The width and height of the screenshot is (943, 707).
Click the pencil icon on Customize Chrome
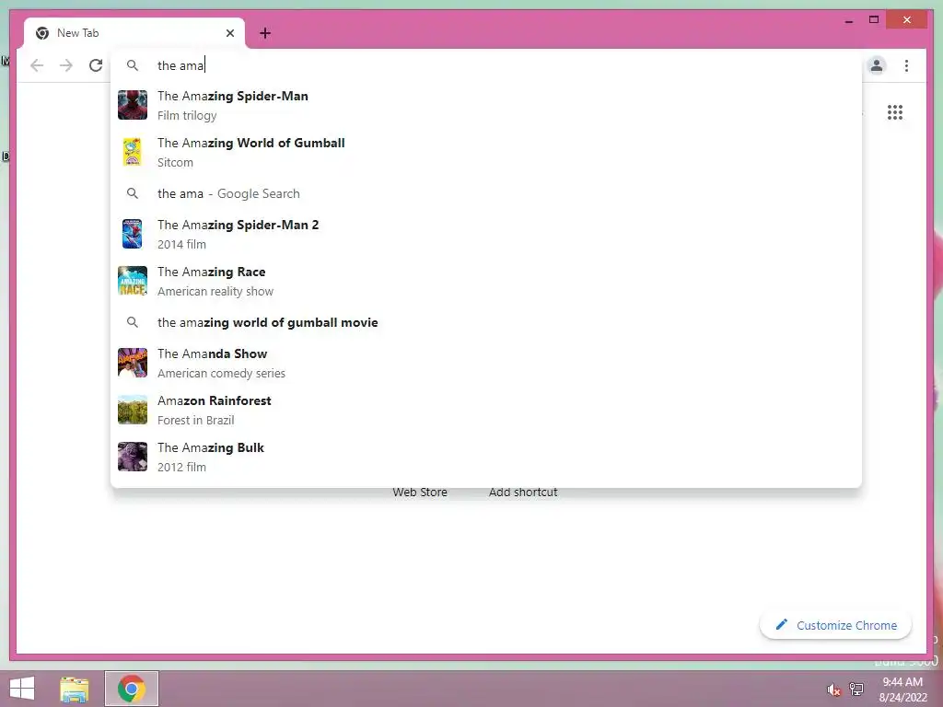pyautogui.click(x=781, y=625)
